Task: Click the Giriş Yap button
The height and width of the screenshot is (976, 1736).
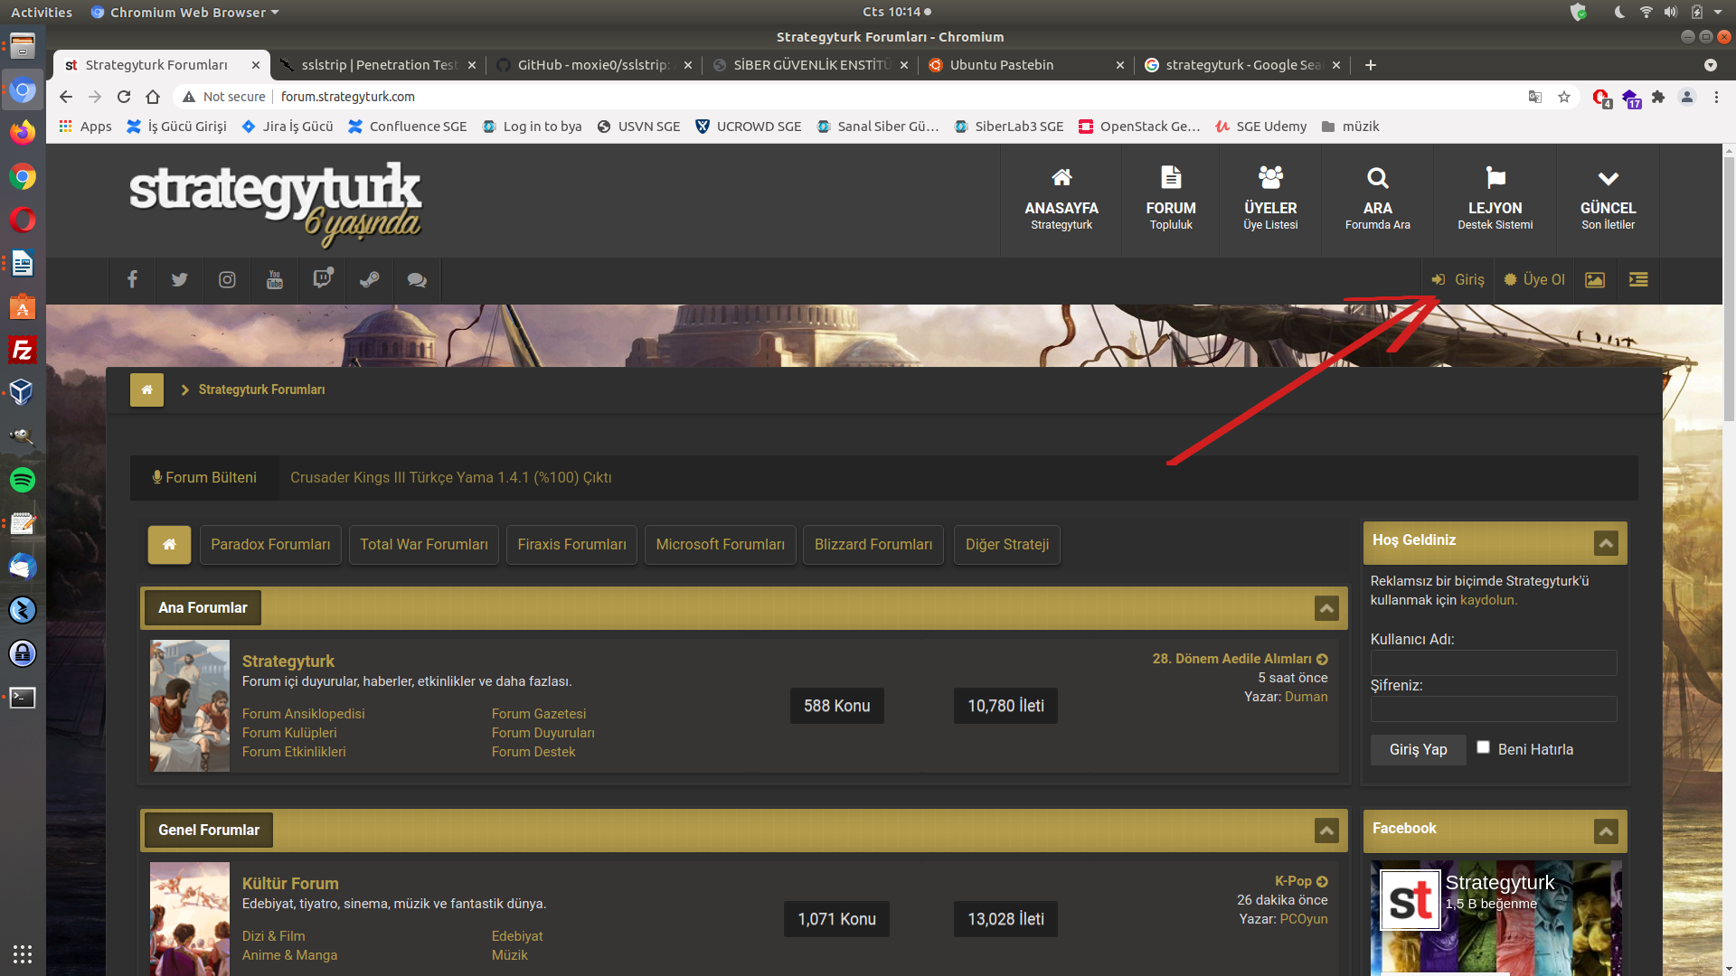Action: coord(1418,750)
